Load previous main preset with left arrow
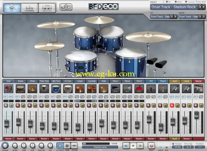The width and height of the screenshot is (207, 151). 200,7
